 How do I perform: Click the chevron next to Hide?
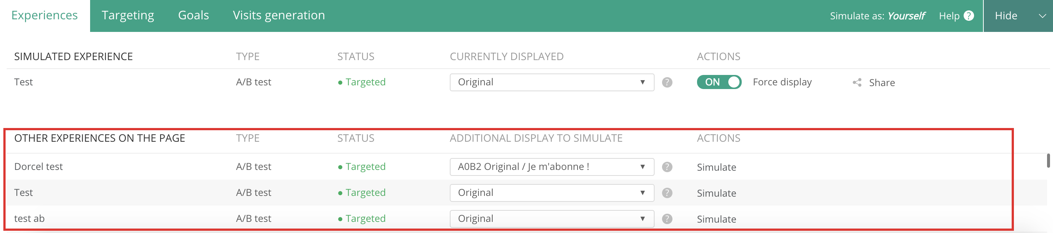[x=1042, y=16]
